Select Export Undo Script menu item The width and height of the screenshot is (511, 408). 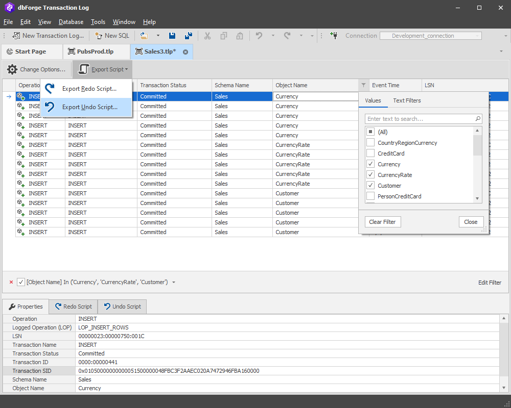86,107
